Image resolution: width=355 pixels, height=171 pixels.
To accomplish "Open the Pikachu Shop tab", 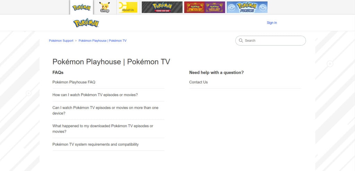I will click(105, 7).
